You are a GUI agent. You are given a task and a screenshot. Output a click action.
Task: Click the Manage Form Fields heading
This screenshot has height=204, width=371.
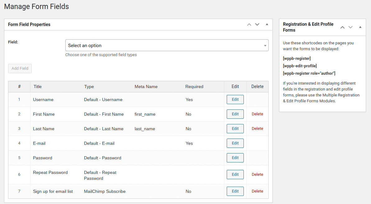point(36,7)
